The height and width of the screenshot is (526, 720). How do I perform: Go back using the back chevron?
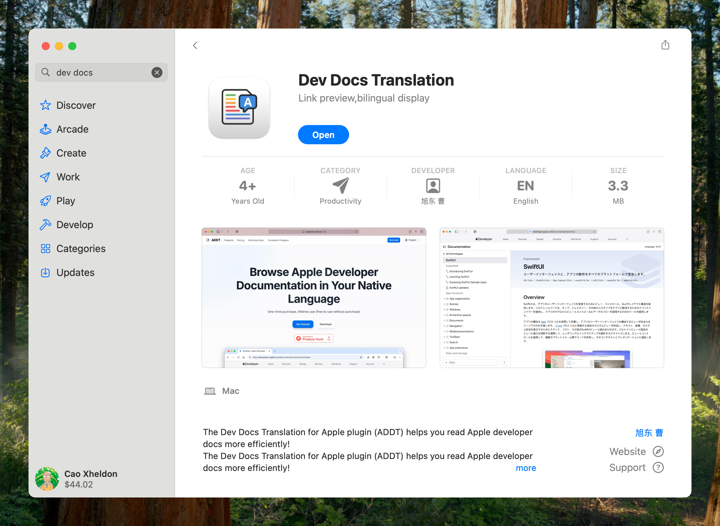(x=195, y=45)
